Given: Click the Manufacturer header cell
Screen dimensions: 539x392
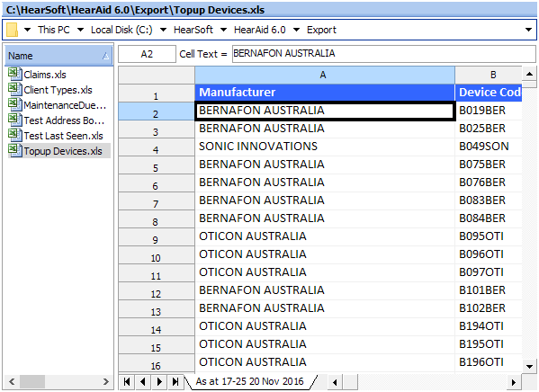Looking at the screenshot, I should point(325,93).
